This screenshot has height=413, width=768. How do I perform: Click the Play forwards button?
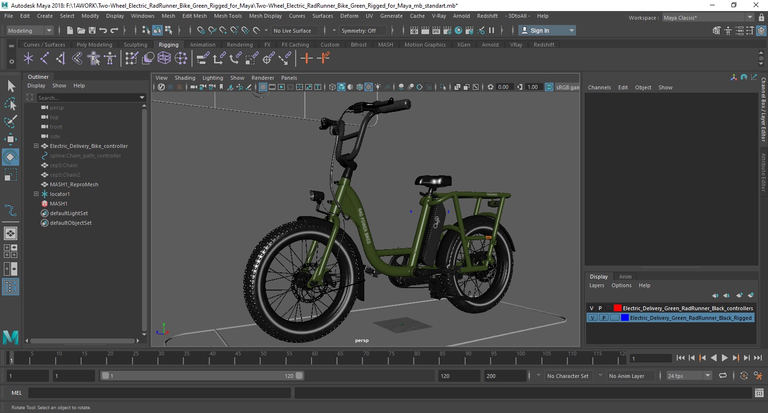point(725,358)
